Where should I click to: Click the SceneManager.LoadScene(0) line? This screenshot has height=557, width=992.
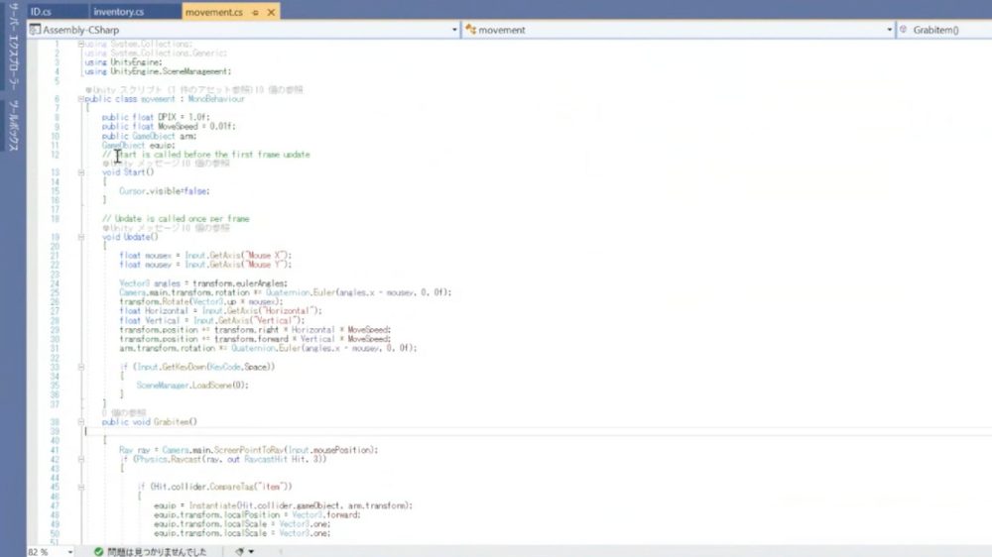coord(192,385)
